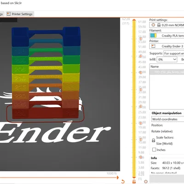Click the Name column header
184x184 pixels.
pyautogui.click(x=155, y=67)
